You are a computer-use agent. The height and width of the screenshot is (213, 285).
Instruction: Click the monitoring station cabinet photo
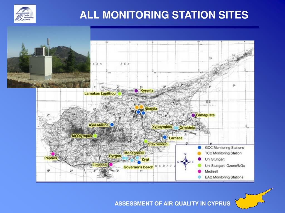pos(49,57)
